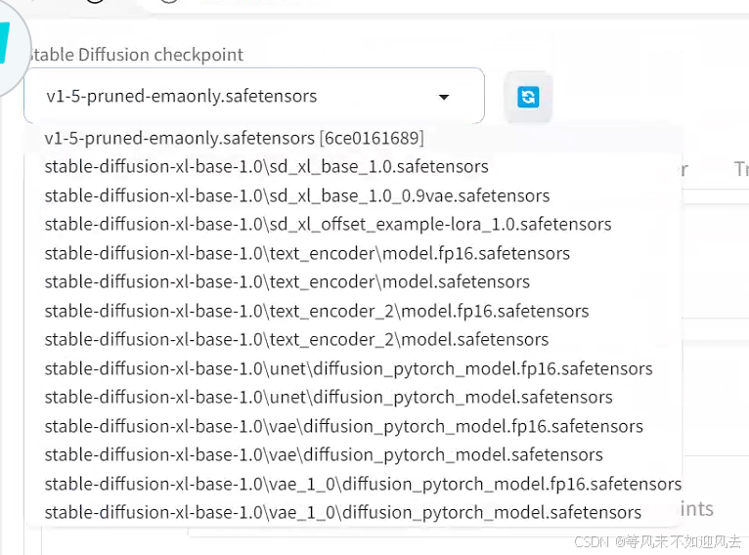Click the checkpoint field showing v1-5-pruned-emaonly.safetensors
The width and height of the screenshot is (749, 555).
[254, 96]
